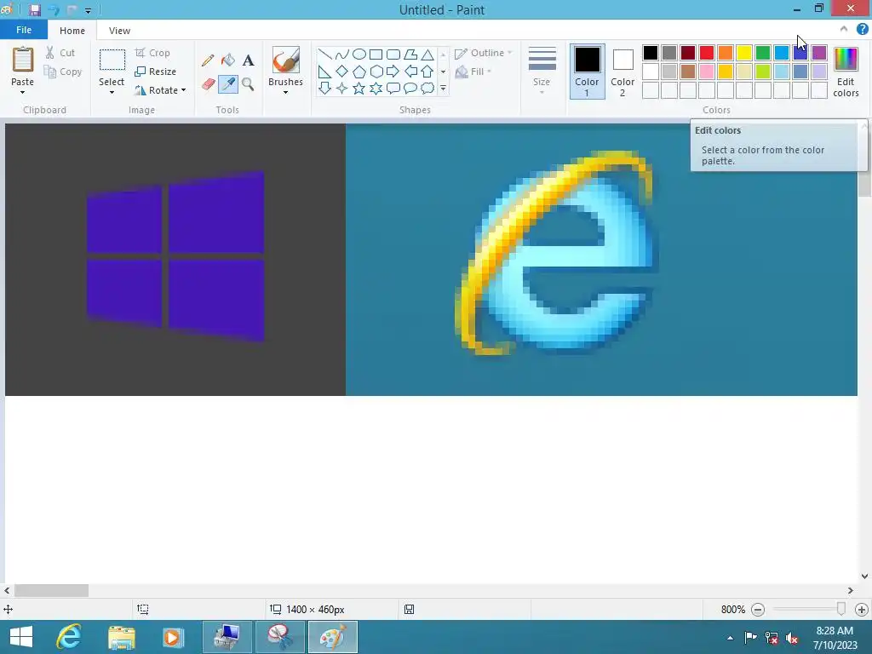This screenshot has width=872, height=654.
Task: Select the Magnifier tool
Action: 248,84
